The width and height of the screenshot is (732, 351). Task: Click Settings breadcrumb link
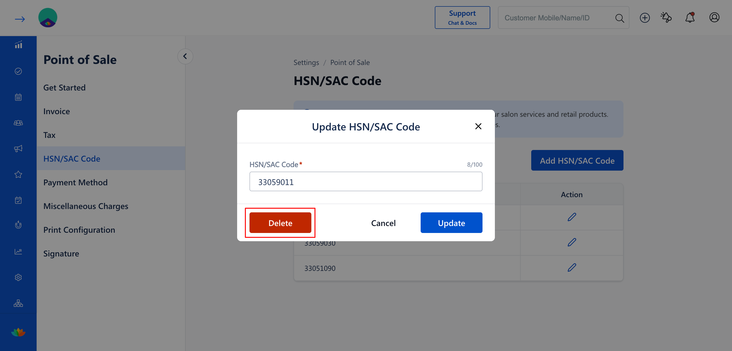(x=306, y=63)
